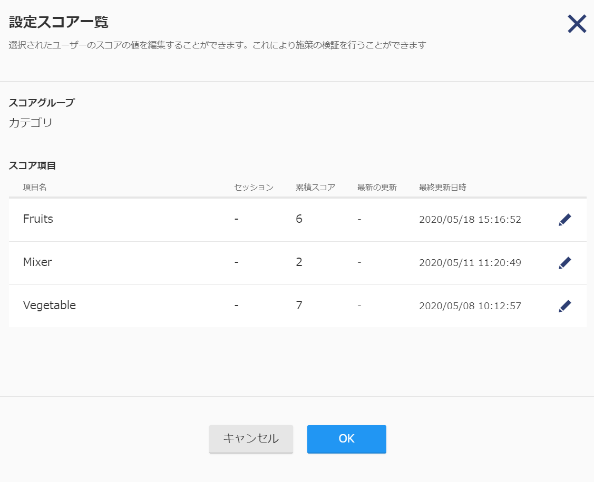Click the 最終更新日時 column header
The height and width of the screenshot is (482, 594).
point(443,188)
